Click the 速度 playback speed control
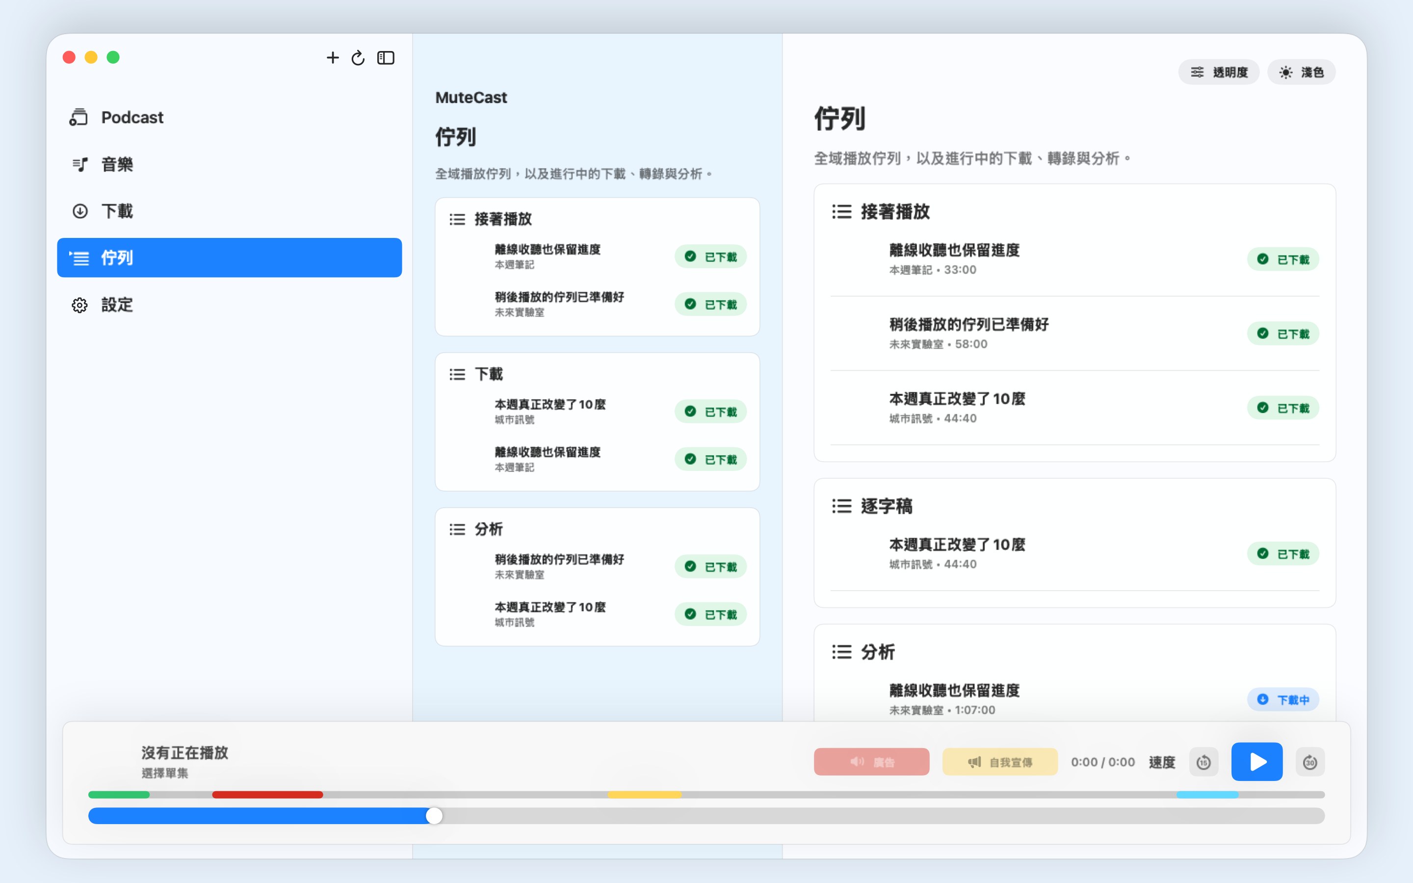This screenshot has width=1413, height=883. pos(1161,762)
